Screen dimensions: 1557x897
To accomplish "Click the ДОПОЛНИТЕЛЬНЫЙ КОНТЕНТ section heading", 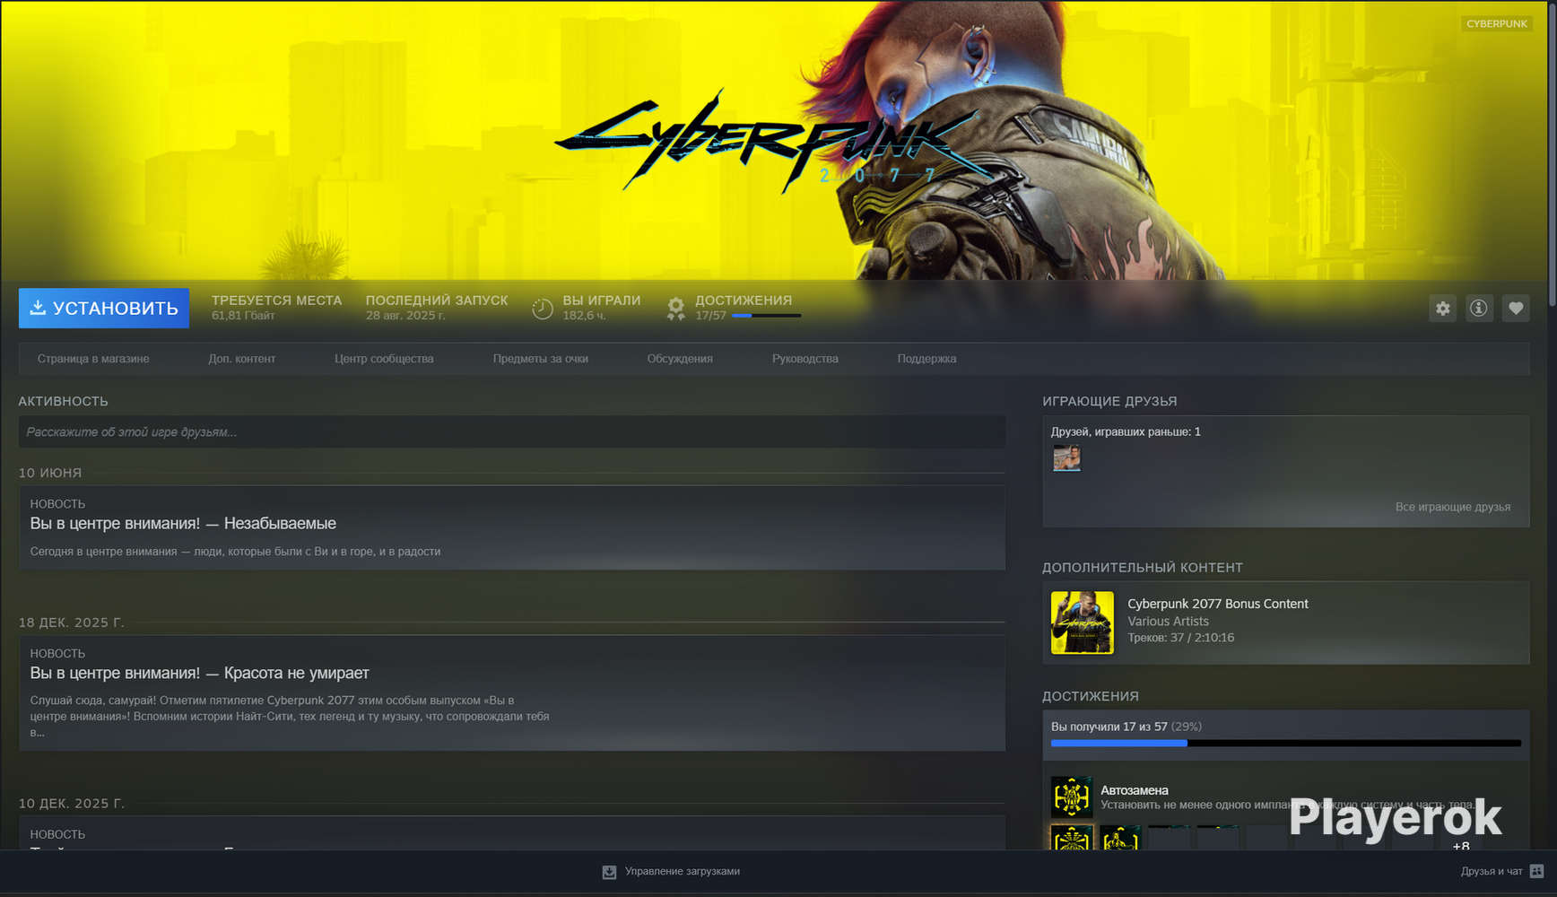I will click(1143, 567).
